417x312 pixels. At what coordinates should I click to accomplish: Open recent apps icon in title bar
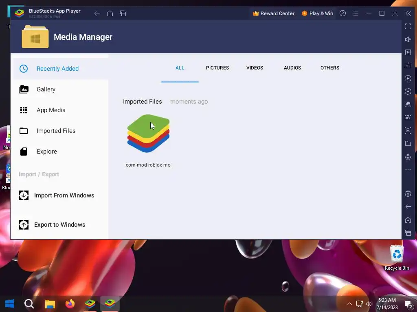(x=123, y=13)
